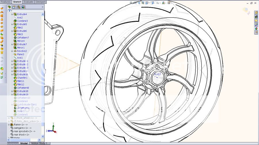This screenshot has width=259, height=145.
Task: Click the Revolved Boss feature toolbar icon
Action: [x=2, y=12]
